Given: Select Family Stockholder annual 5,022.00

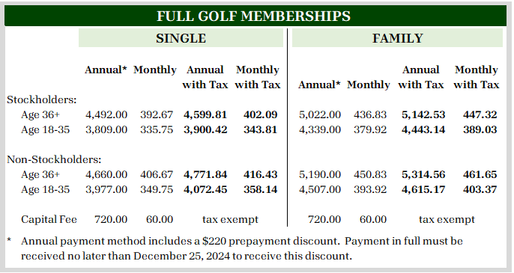Looking at the screenshot, I should pyautogui.click(x=320, y=114).
